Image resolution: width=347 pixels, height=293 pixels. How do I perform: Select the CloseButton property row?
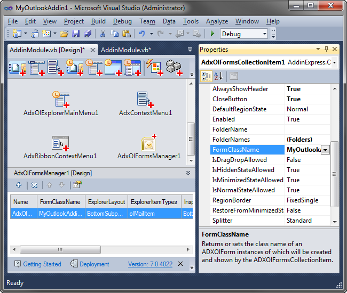[270, 99]
